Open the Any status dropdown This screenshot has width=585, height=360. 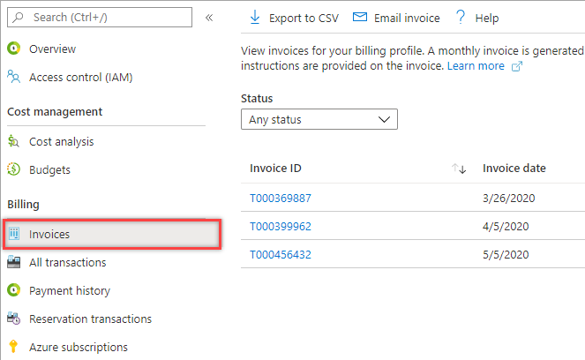coord(319,119)
